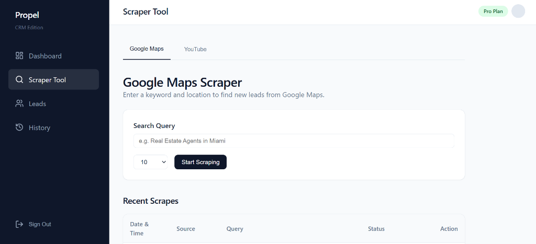Click the Date & Time column header
Image resolution: width=536 pixels, height=244 pixels.
[x=139, y=229]
